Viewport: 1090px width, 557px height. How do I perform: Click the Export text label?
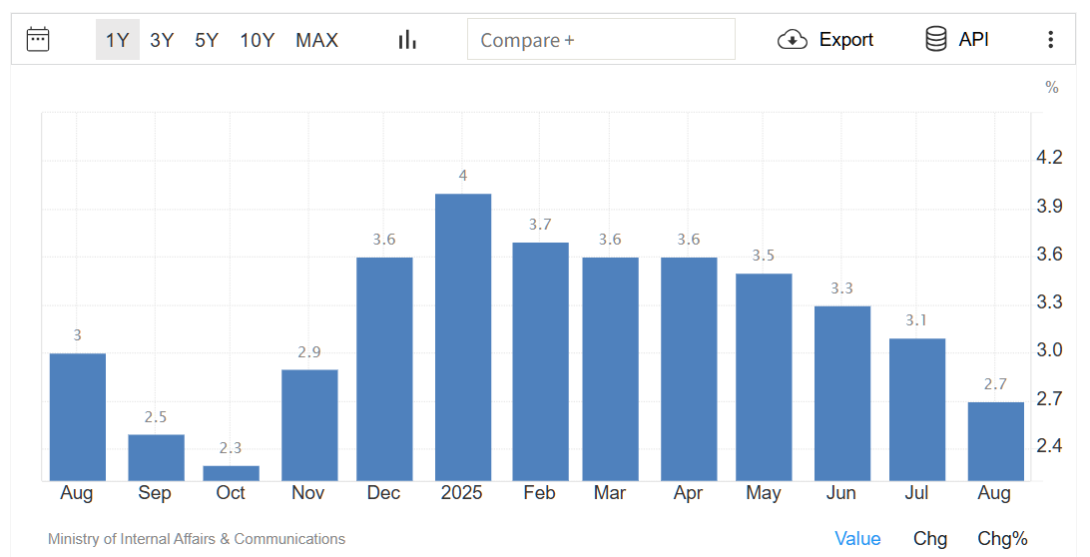pos(846,40)
